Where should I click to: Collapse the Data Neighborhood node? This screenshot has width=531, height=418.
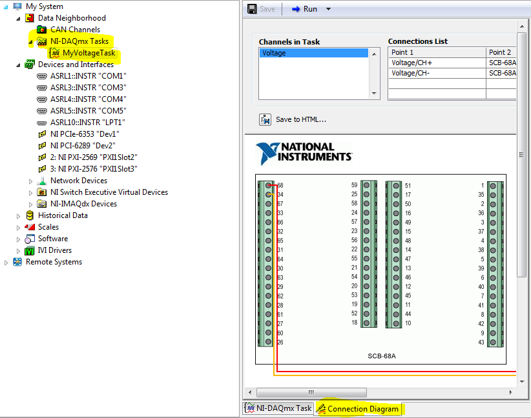(18, 18)
